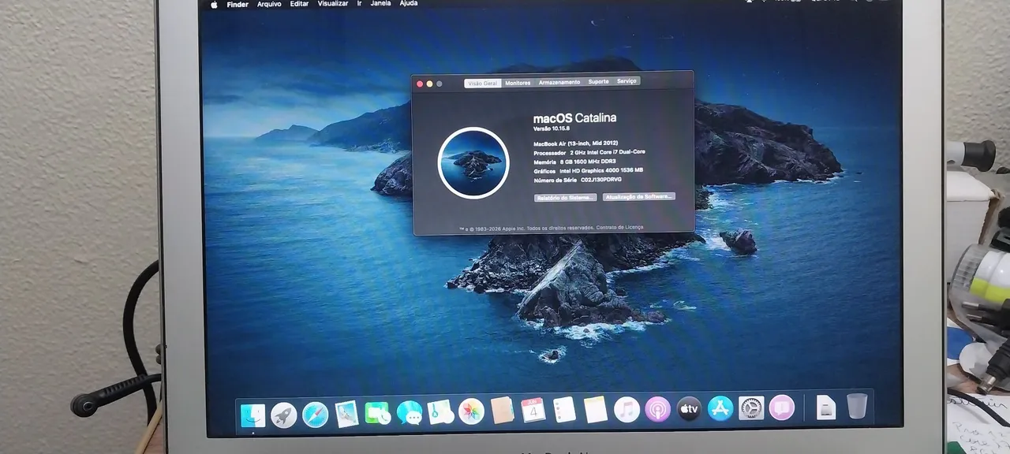Click the Memória 8 GB 1600 MHz DDR3 line
Image resolution: width=1010 pixels, height=454 pixels.
point(574,162)
